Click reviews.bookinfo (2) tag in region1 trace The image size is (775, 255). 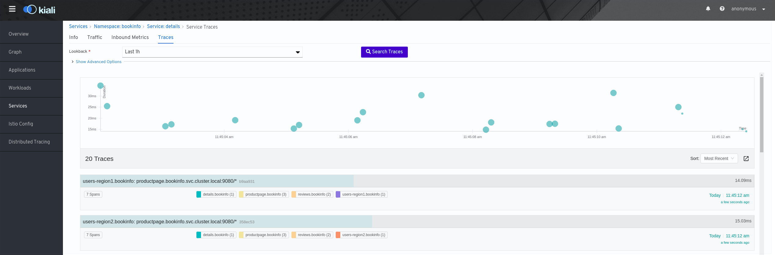[x=312, y=194]
